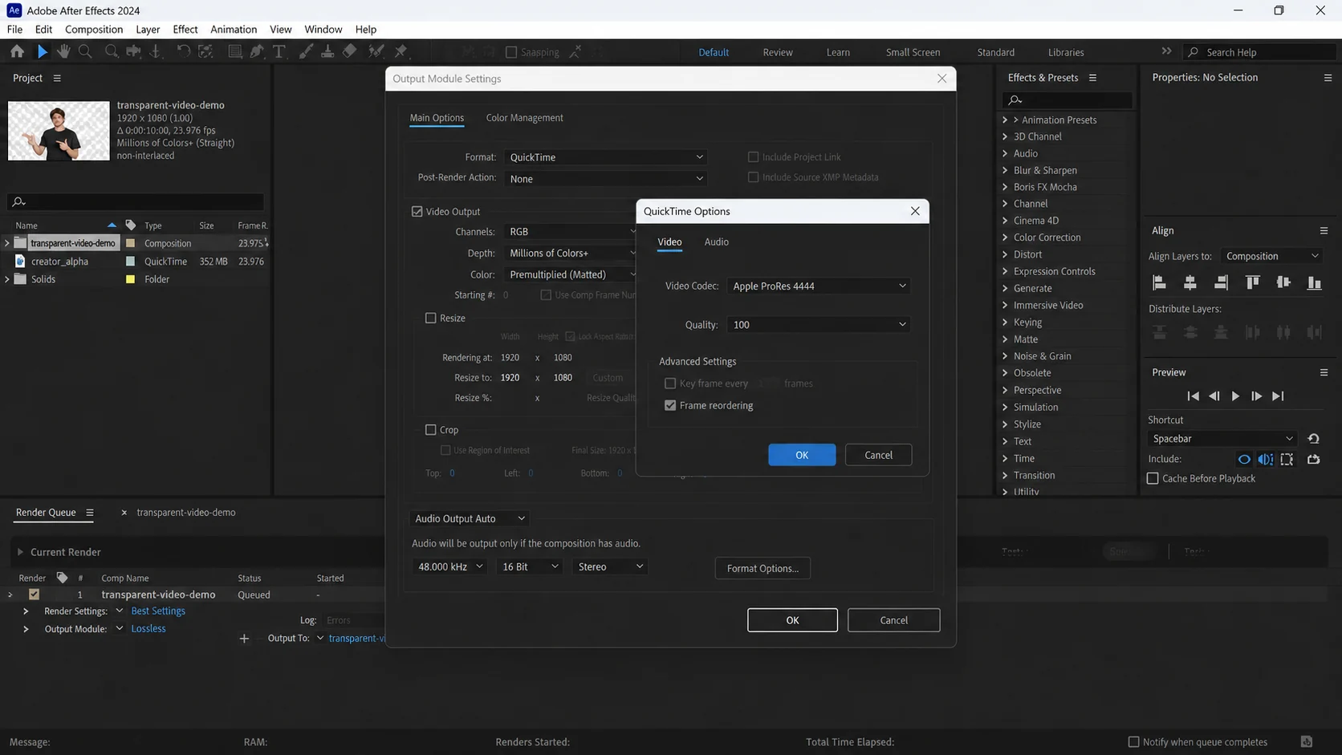The width and height of the screenshot is (1342, 755).
Task: Select the Hand tool
Action: click(x=63, y=51)
